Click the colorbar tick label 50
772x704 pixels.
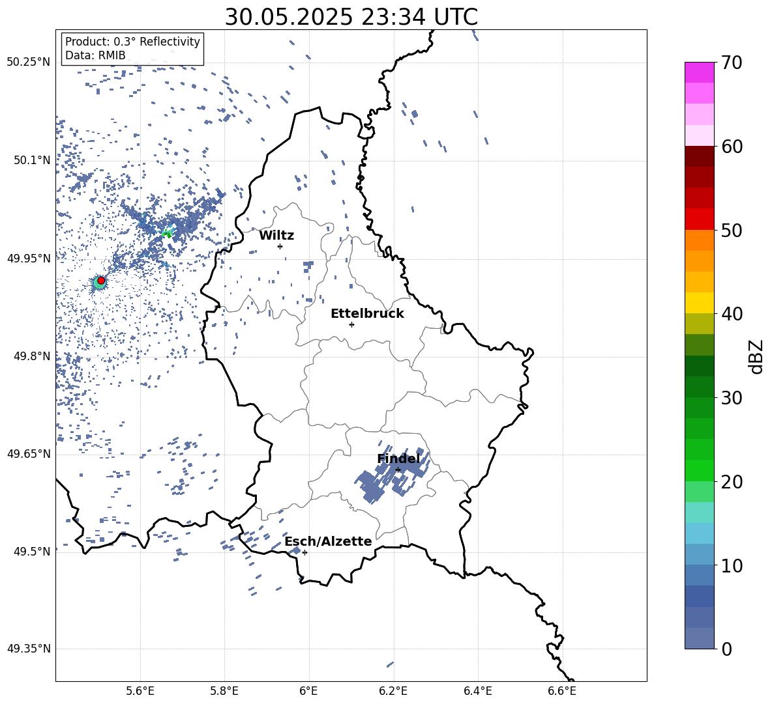point(732,230)
